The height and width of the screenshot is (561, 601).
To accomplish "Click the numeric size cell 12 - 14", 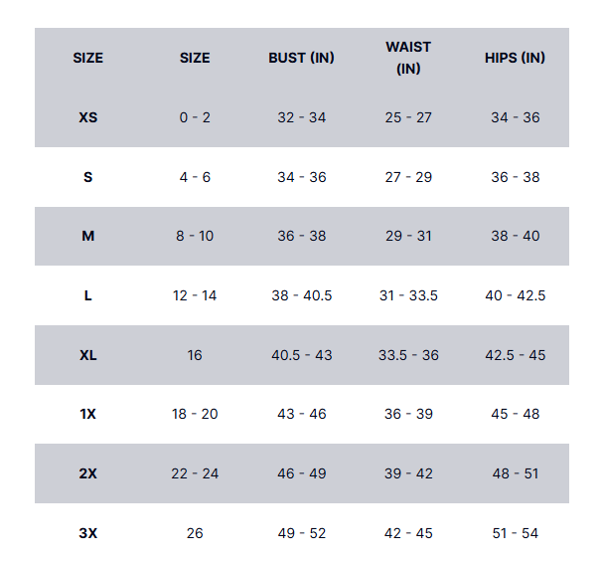I will point(195,295).
